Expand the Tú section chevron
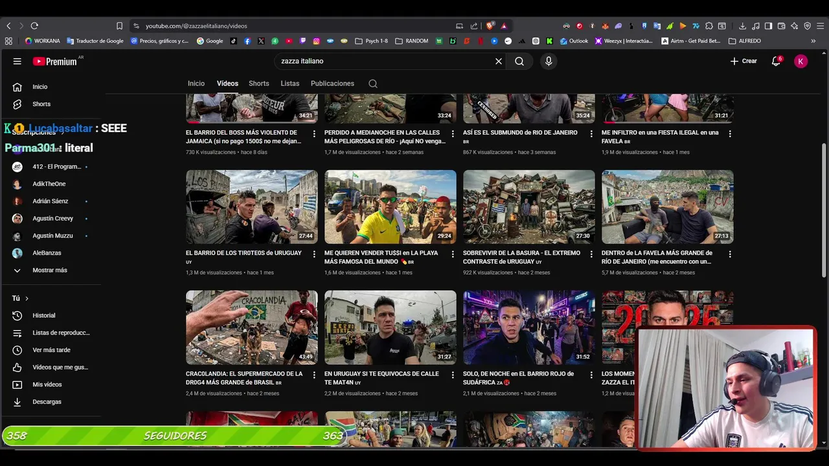The image size is (829, 466). pyautogui.click(x=27, y=298)
